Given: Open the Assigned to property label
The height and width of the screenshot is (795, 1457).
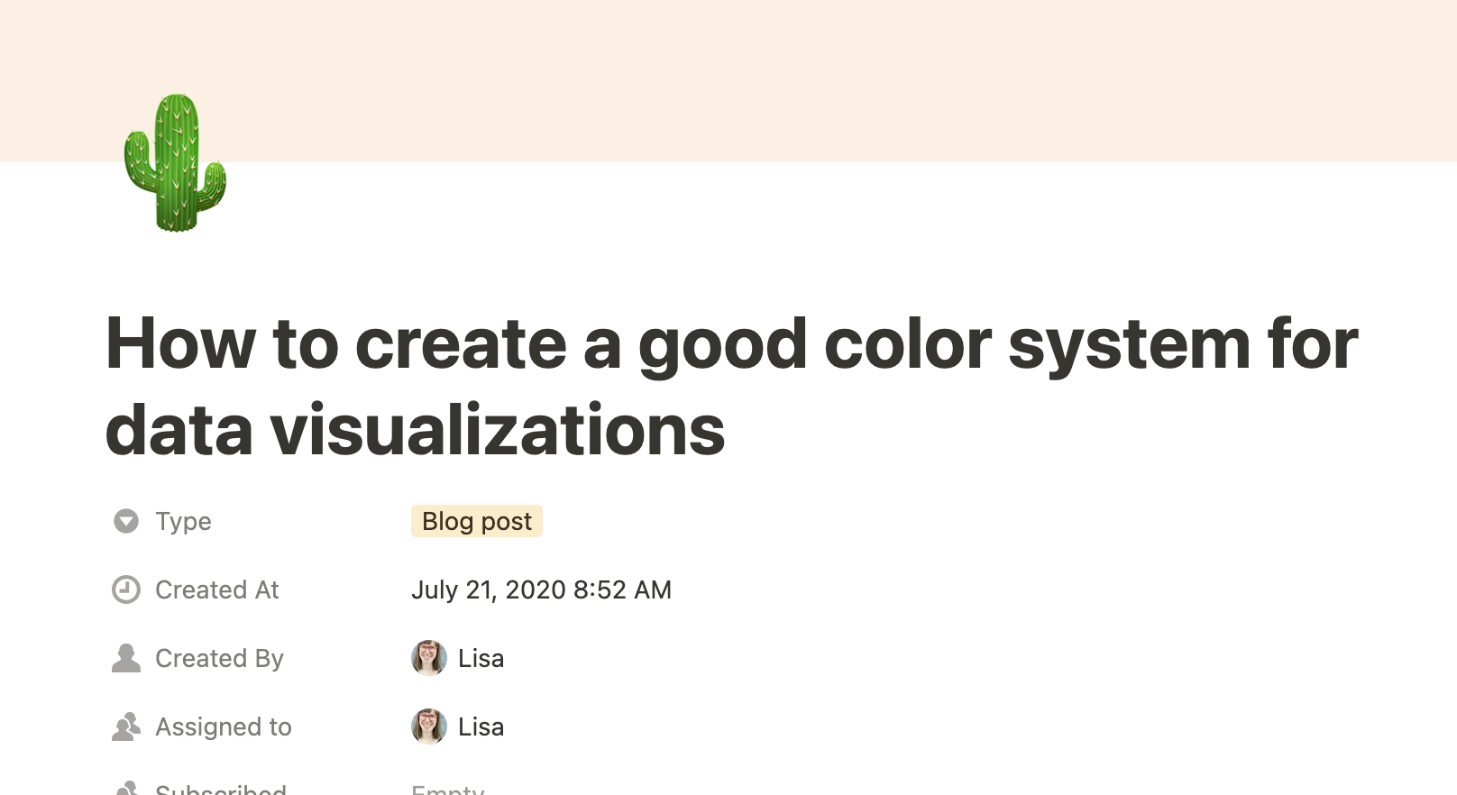Looking at the screenshot, I should [x=223, y=726].
